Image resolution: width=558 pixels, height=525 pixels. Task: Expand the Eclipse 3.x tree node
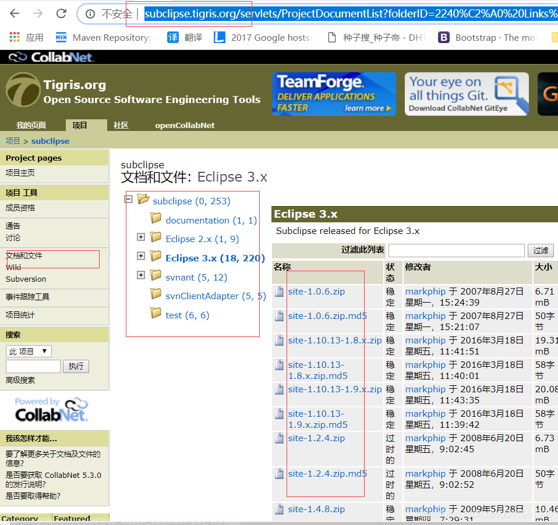point(141,256)
